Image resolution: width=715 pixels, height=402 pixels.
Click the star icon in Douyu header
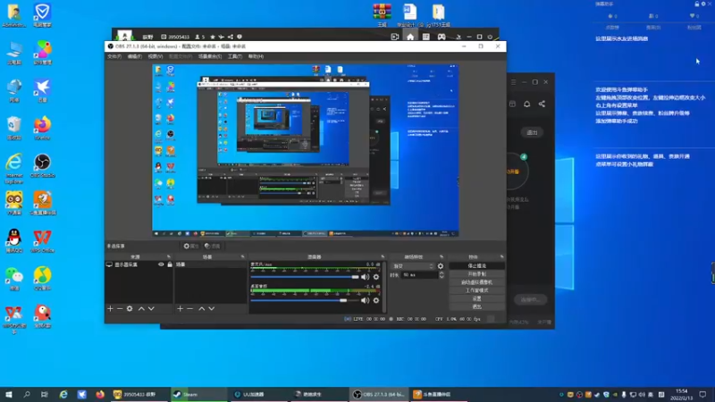[213, 37]
